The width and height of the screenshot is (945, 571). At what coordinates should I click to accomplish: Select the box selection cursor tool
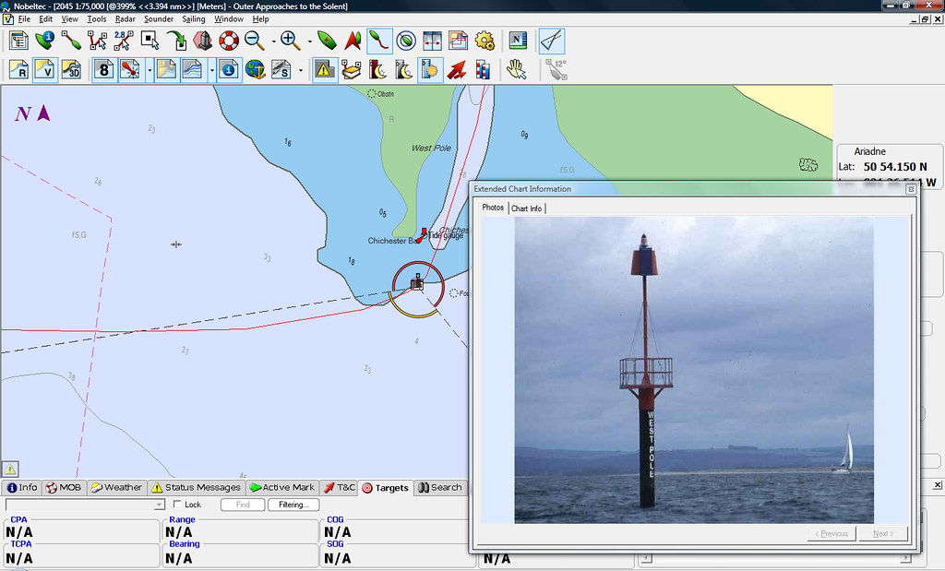pyautogui.click(x=150, y=41)
